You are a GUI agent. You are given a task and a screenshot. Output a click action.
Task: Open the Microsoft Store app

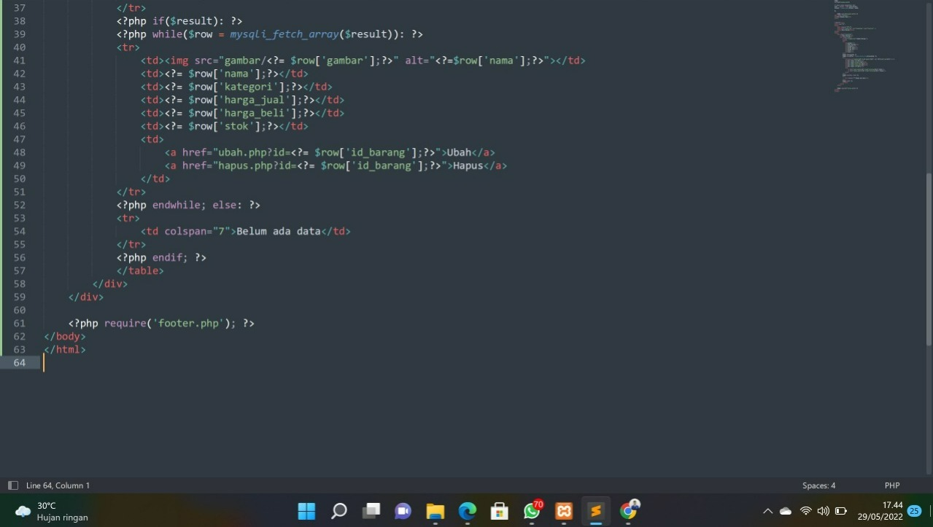(x=499, y=511)
